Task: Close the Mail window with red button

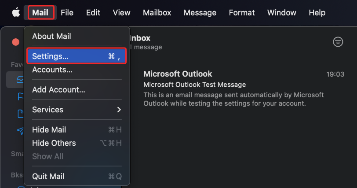Action: pyautogui.click(x=16, y=42)
